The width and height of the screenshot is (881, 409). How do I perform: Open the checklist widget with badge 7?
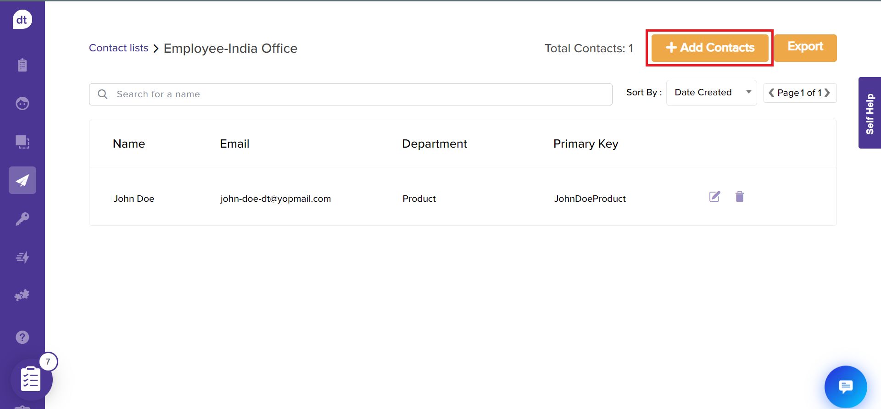(x=31, y=379)
